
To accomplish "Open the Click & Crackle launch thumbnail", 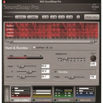I will click(42, 92).
